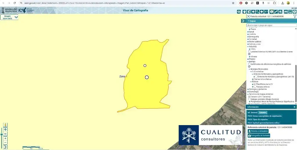Open the add layers tool
The width and height of the screenshot is (297, 150).
(x=280, y=12)
